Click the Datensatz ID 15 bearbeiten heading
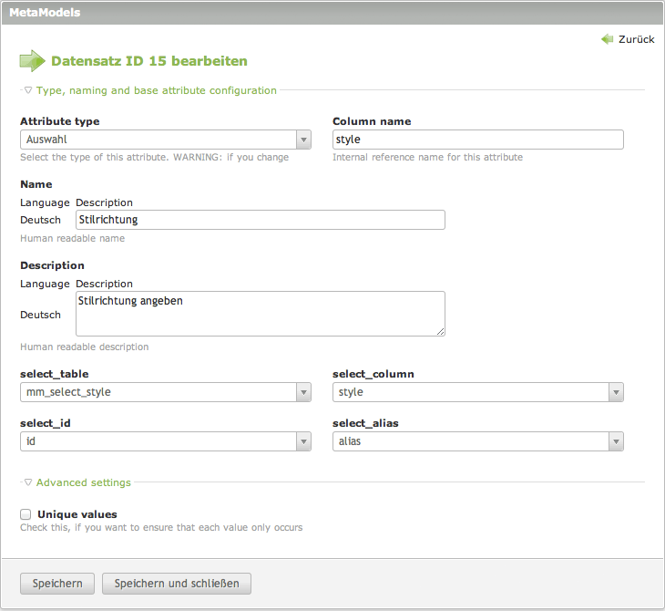The height and width of the screenshot is (611, 665). (x=149, y=61)
